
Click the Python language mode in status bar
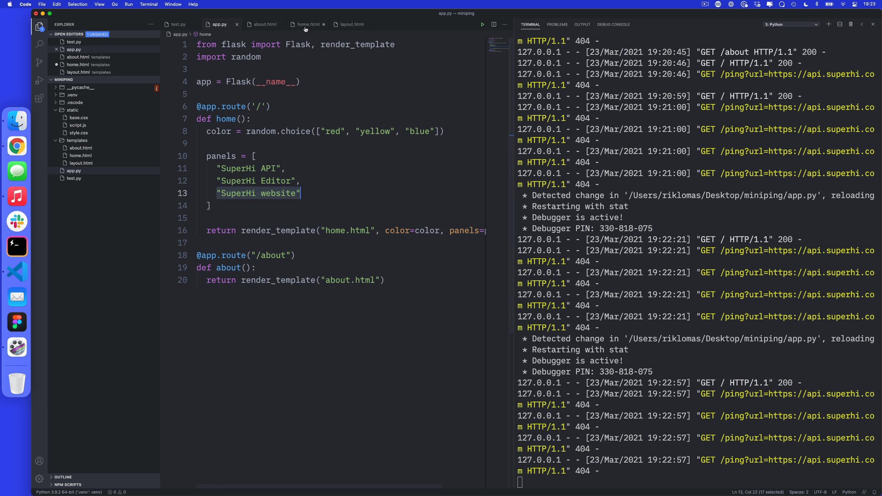849,492
